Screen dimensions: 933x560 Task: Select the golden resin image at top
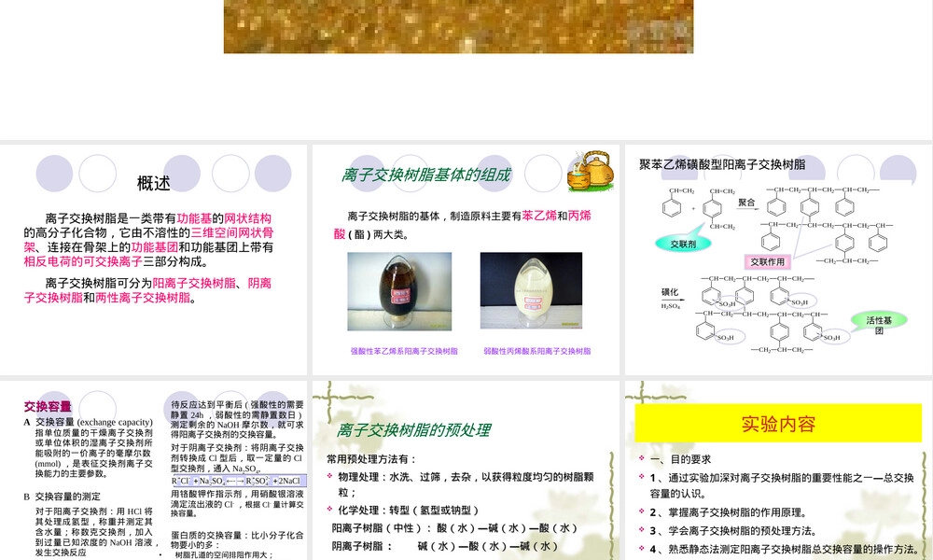(x=458, y=26)
